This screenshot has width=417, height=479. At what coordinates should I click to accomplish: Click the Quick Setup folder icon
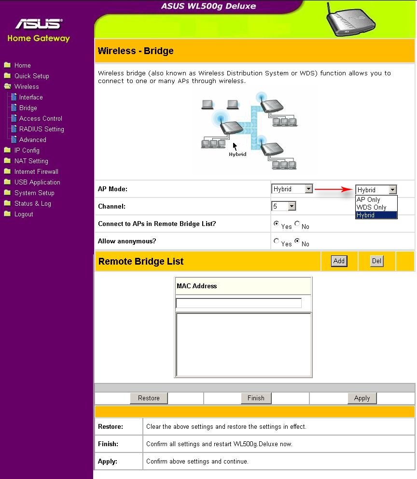pyautogui.click(x=8, y=75)
